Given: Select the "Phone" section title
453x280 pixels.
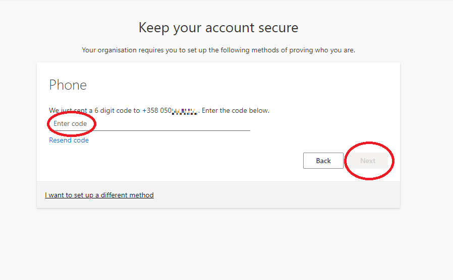Looking at the screenshot, I should click(x=68, y=85).
